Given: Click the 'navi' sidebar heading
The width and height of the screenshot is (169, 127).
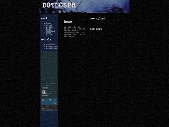Looking at the screenshot, I should tap(44, 19).
